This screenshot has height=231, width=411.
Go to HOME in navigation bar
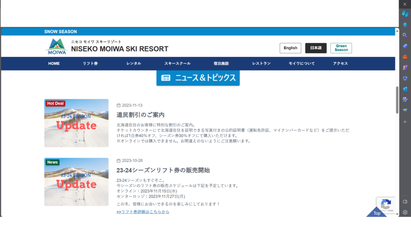click(x=54, y=63)
